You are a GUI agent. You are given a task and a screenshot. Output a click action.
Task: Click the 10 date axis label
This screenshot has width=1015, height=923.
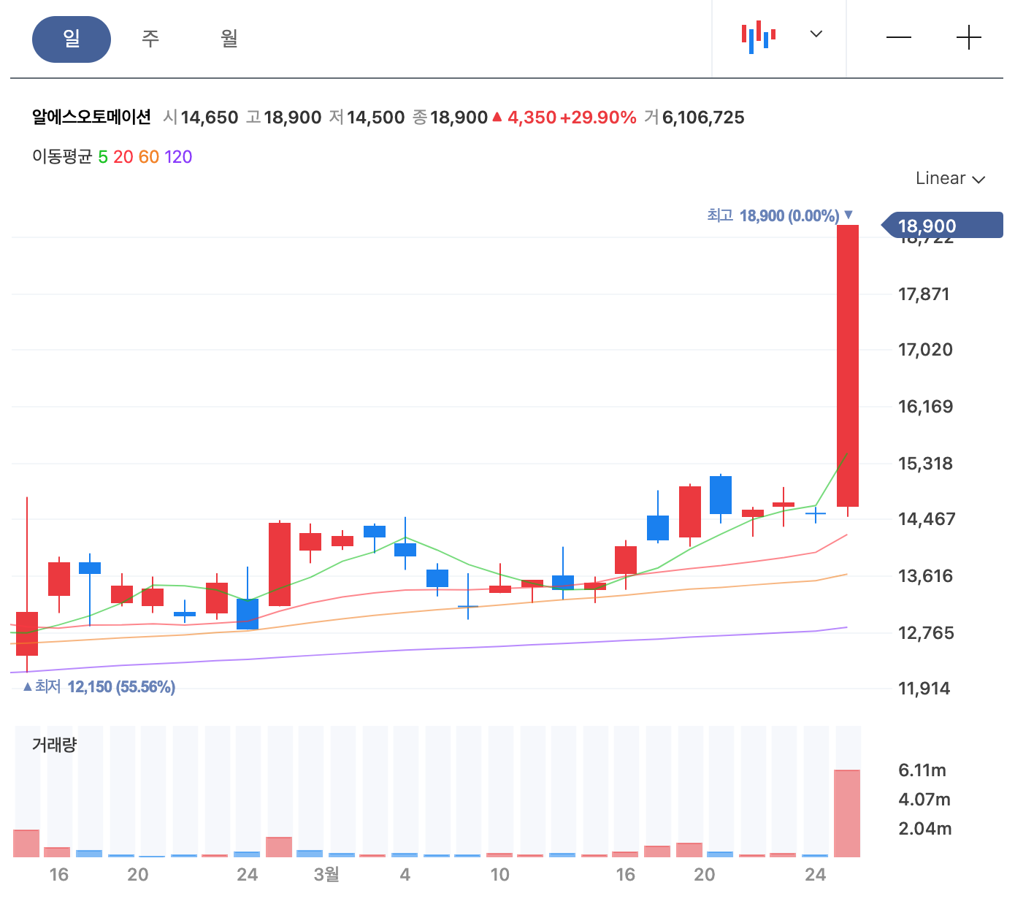pyautogui.click(x=499, y=875)
